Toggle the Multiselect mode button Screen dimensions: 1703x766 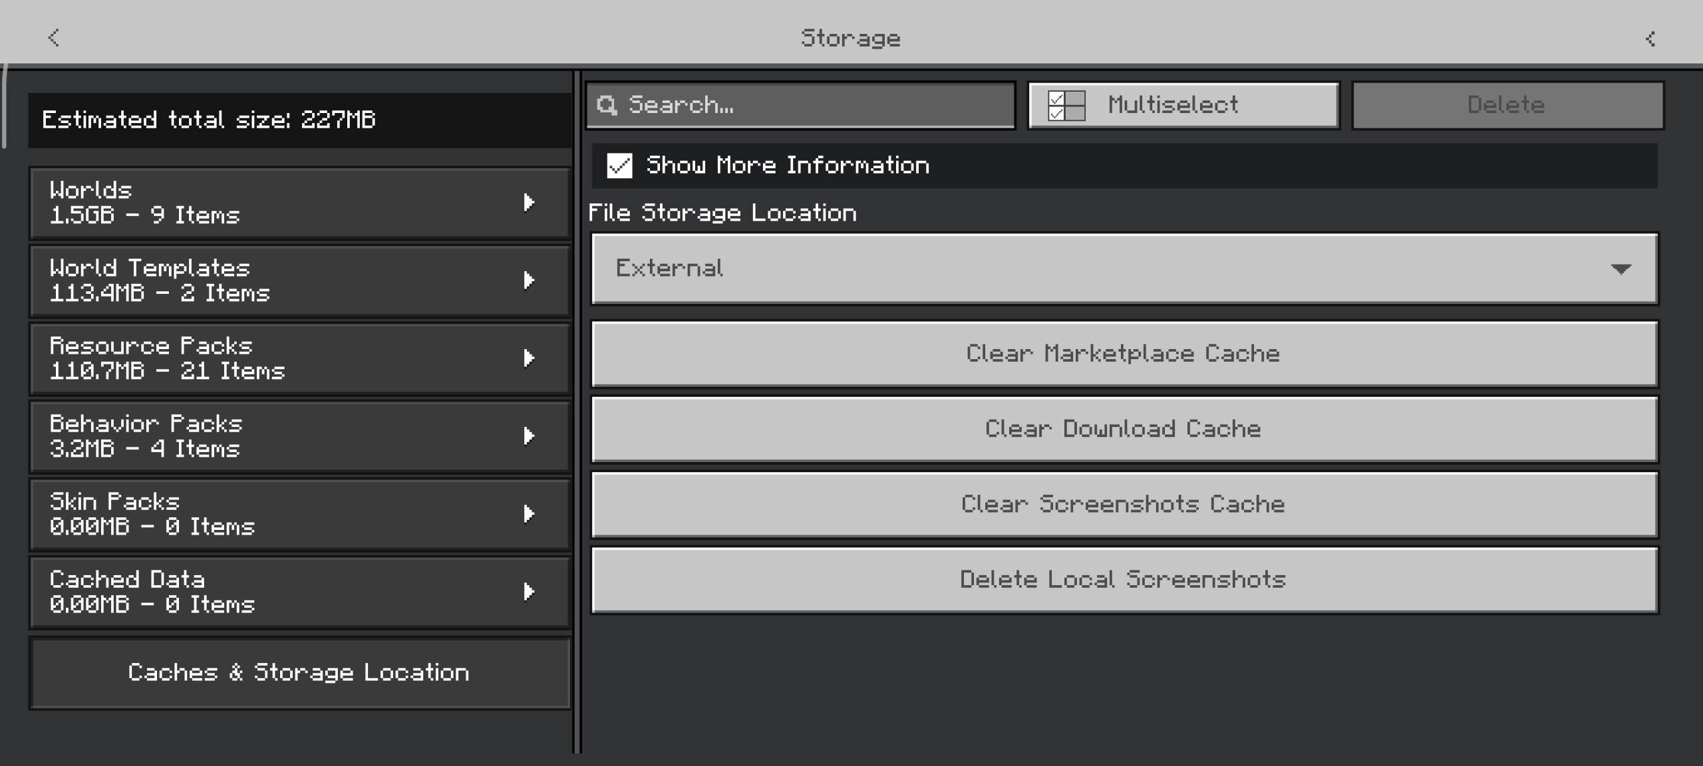pyautogui.click(x=1183, y=105)
